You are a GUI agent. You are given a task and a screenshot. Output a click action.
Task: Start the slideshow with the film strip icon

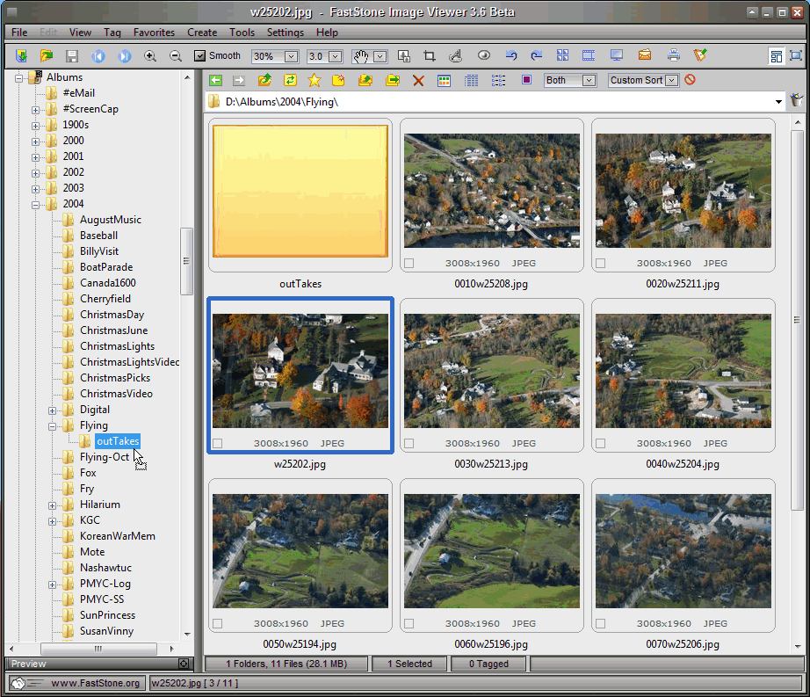click(x=589, y=55)
